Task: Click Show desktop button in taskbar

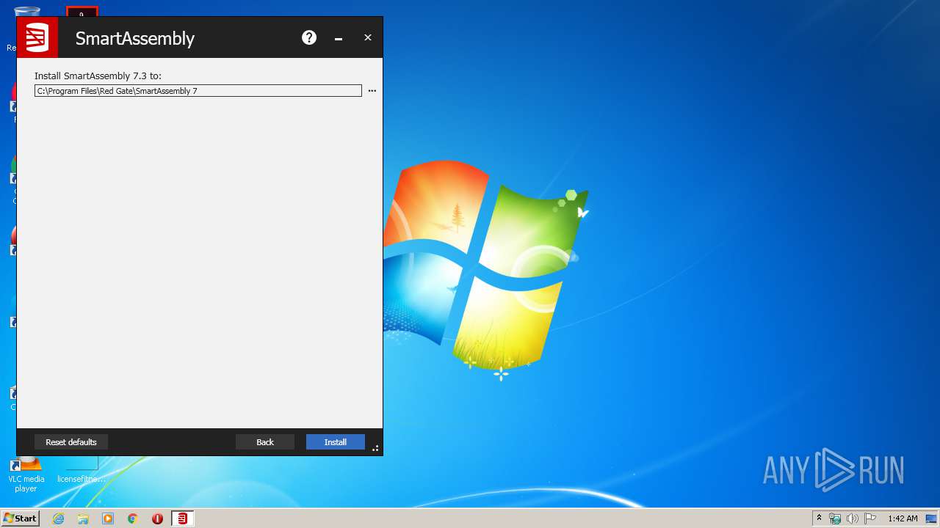Action: (931, 518)
